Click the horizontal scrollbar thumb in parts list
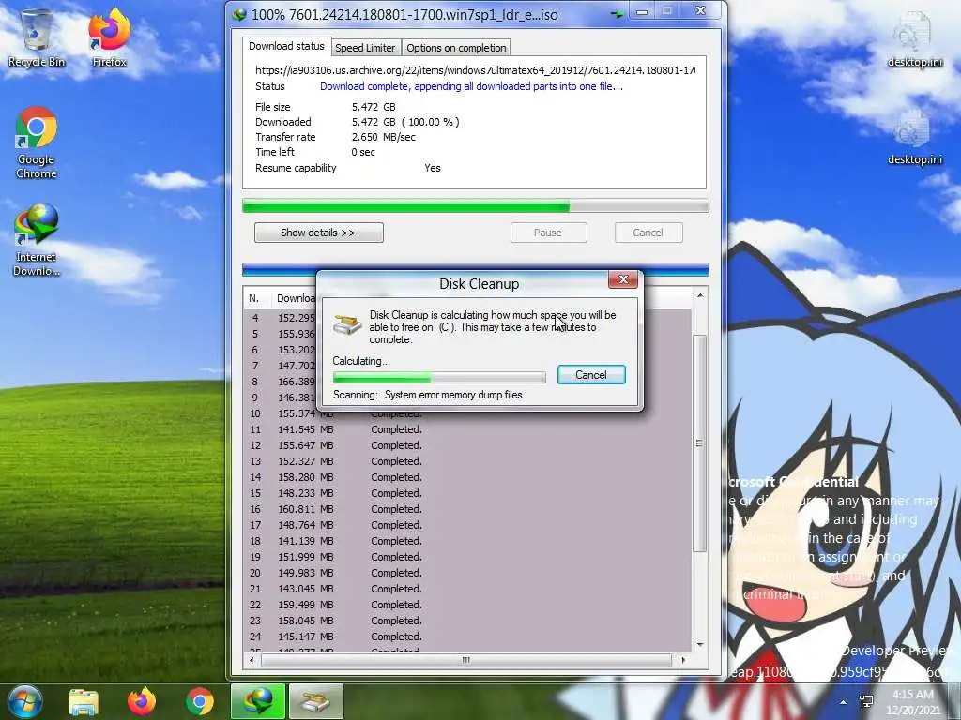Image resolution: width=961 pixels, height=720 pixels. tap(465, 660)
